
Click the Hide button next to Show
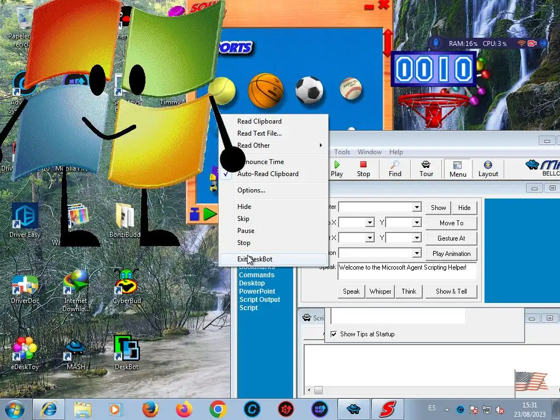coord(464,207)
